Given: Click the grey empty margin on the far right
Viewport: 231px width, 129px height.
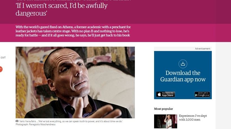Looking at the screenshot, I should coord(223,86).
